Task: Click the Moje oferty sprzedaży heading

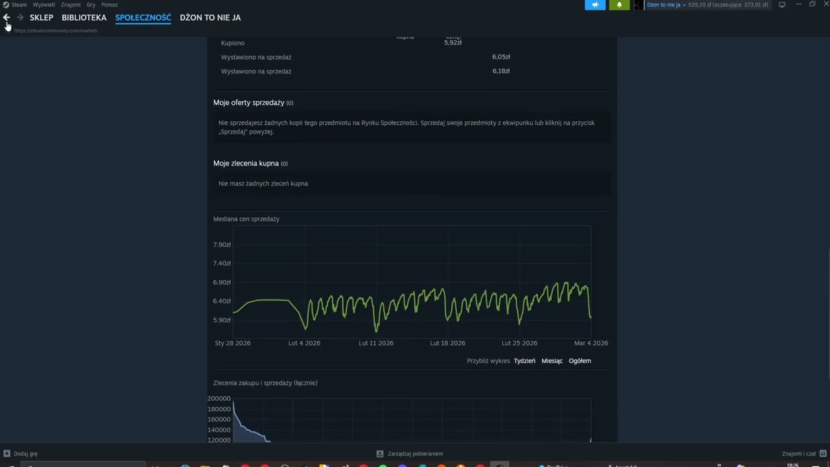Action: click(249, 102)
